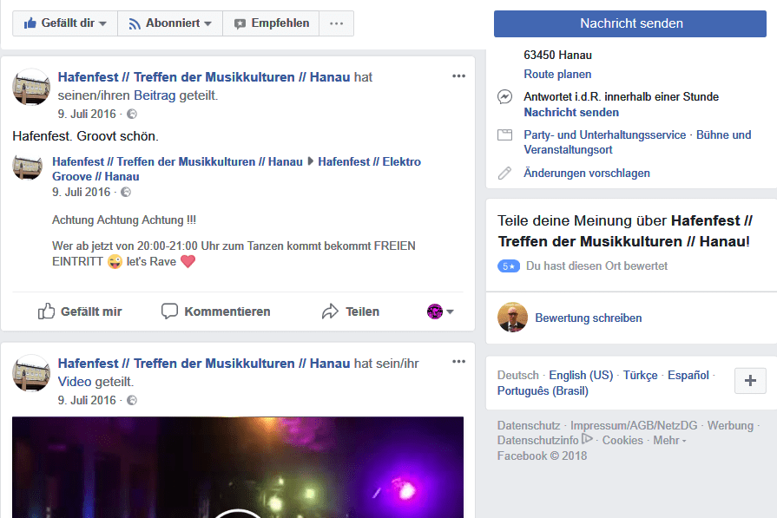Image resolution: width=777 pixels, height=518 pixels.
Task: Toggle the Gefällt dir page like button
Action: tap(65, 23)
